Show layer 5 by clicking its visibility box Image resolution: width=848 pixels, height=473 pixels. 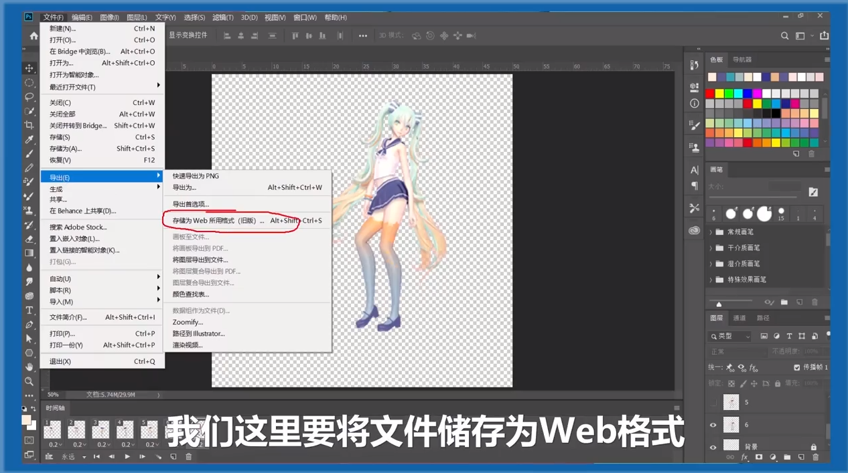[713, 402]
